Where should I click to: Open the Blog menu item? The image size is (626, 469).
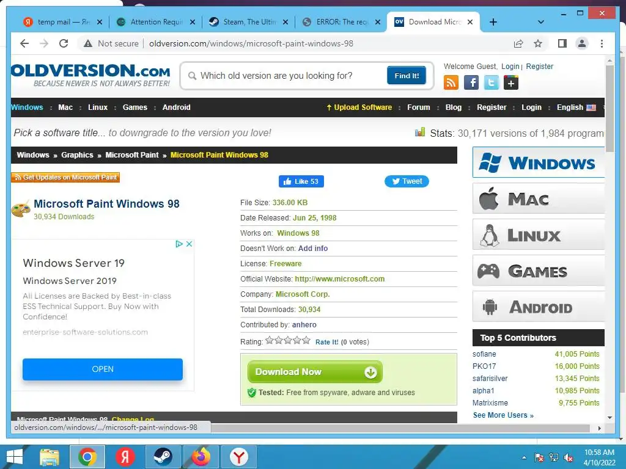(x=454, y=107)
